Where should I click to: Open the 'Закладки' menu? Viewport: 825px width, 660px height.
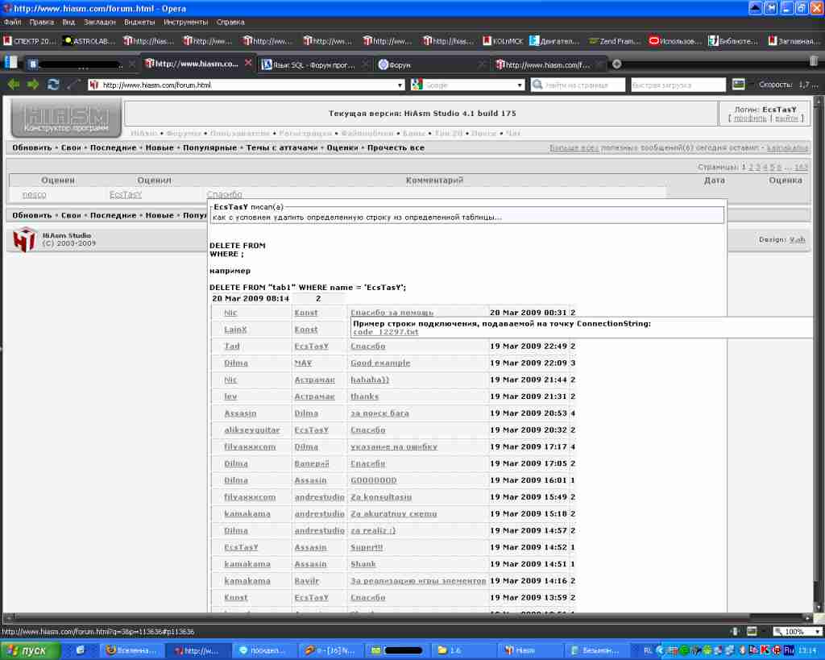point(99,23)
